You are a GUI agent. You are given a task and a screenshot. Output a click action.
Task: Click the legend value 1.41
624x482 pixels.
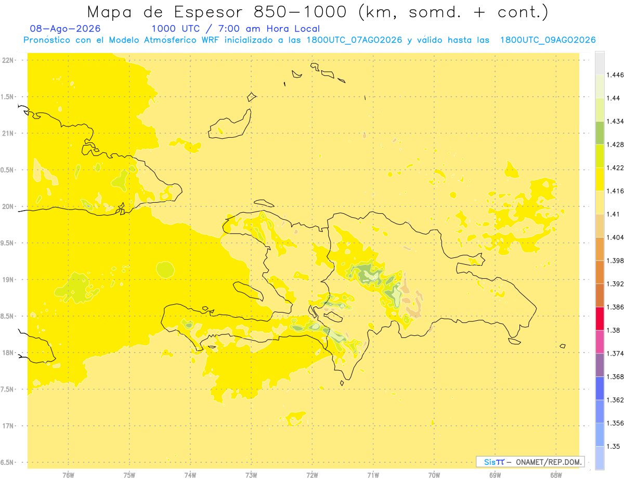click(x=614, y=214)
